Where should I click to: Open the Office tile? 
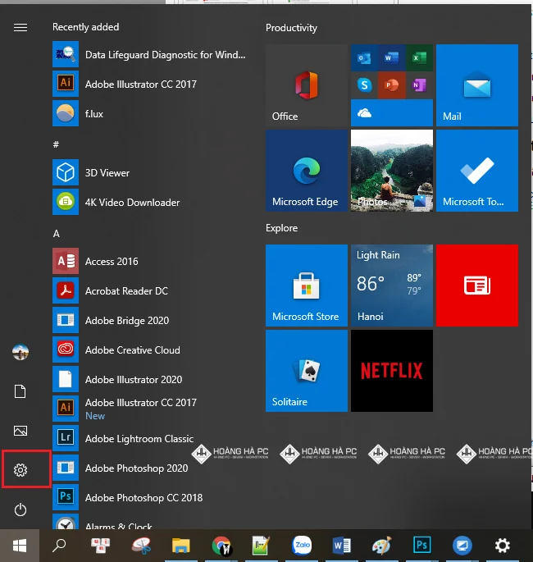(307, 85)
